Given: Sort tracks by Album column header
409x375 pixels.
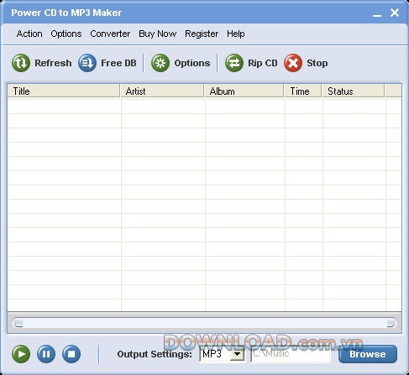Looking at the screenshot, I should tap(244, 91).
